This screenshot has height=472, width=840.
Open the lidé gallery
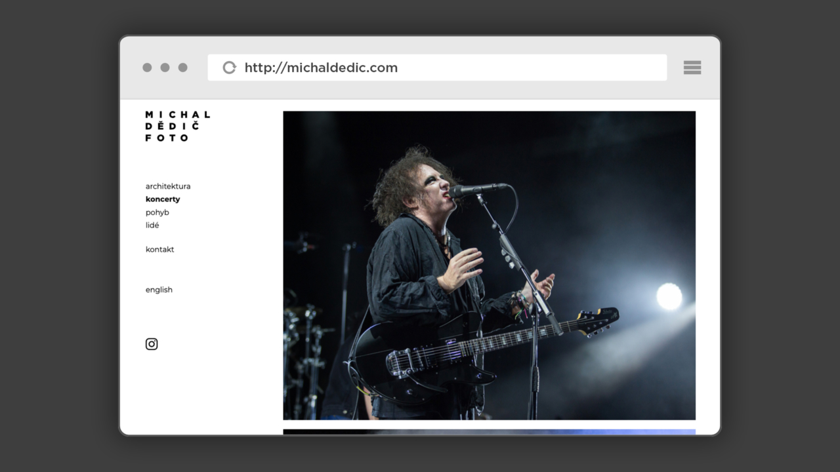(x=152, y=226)
